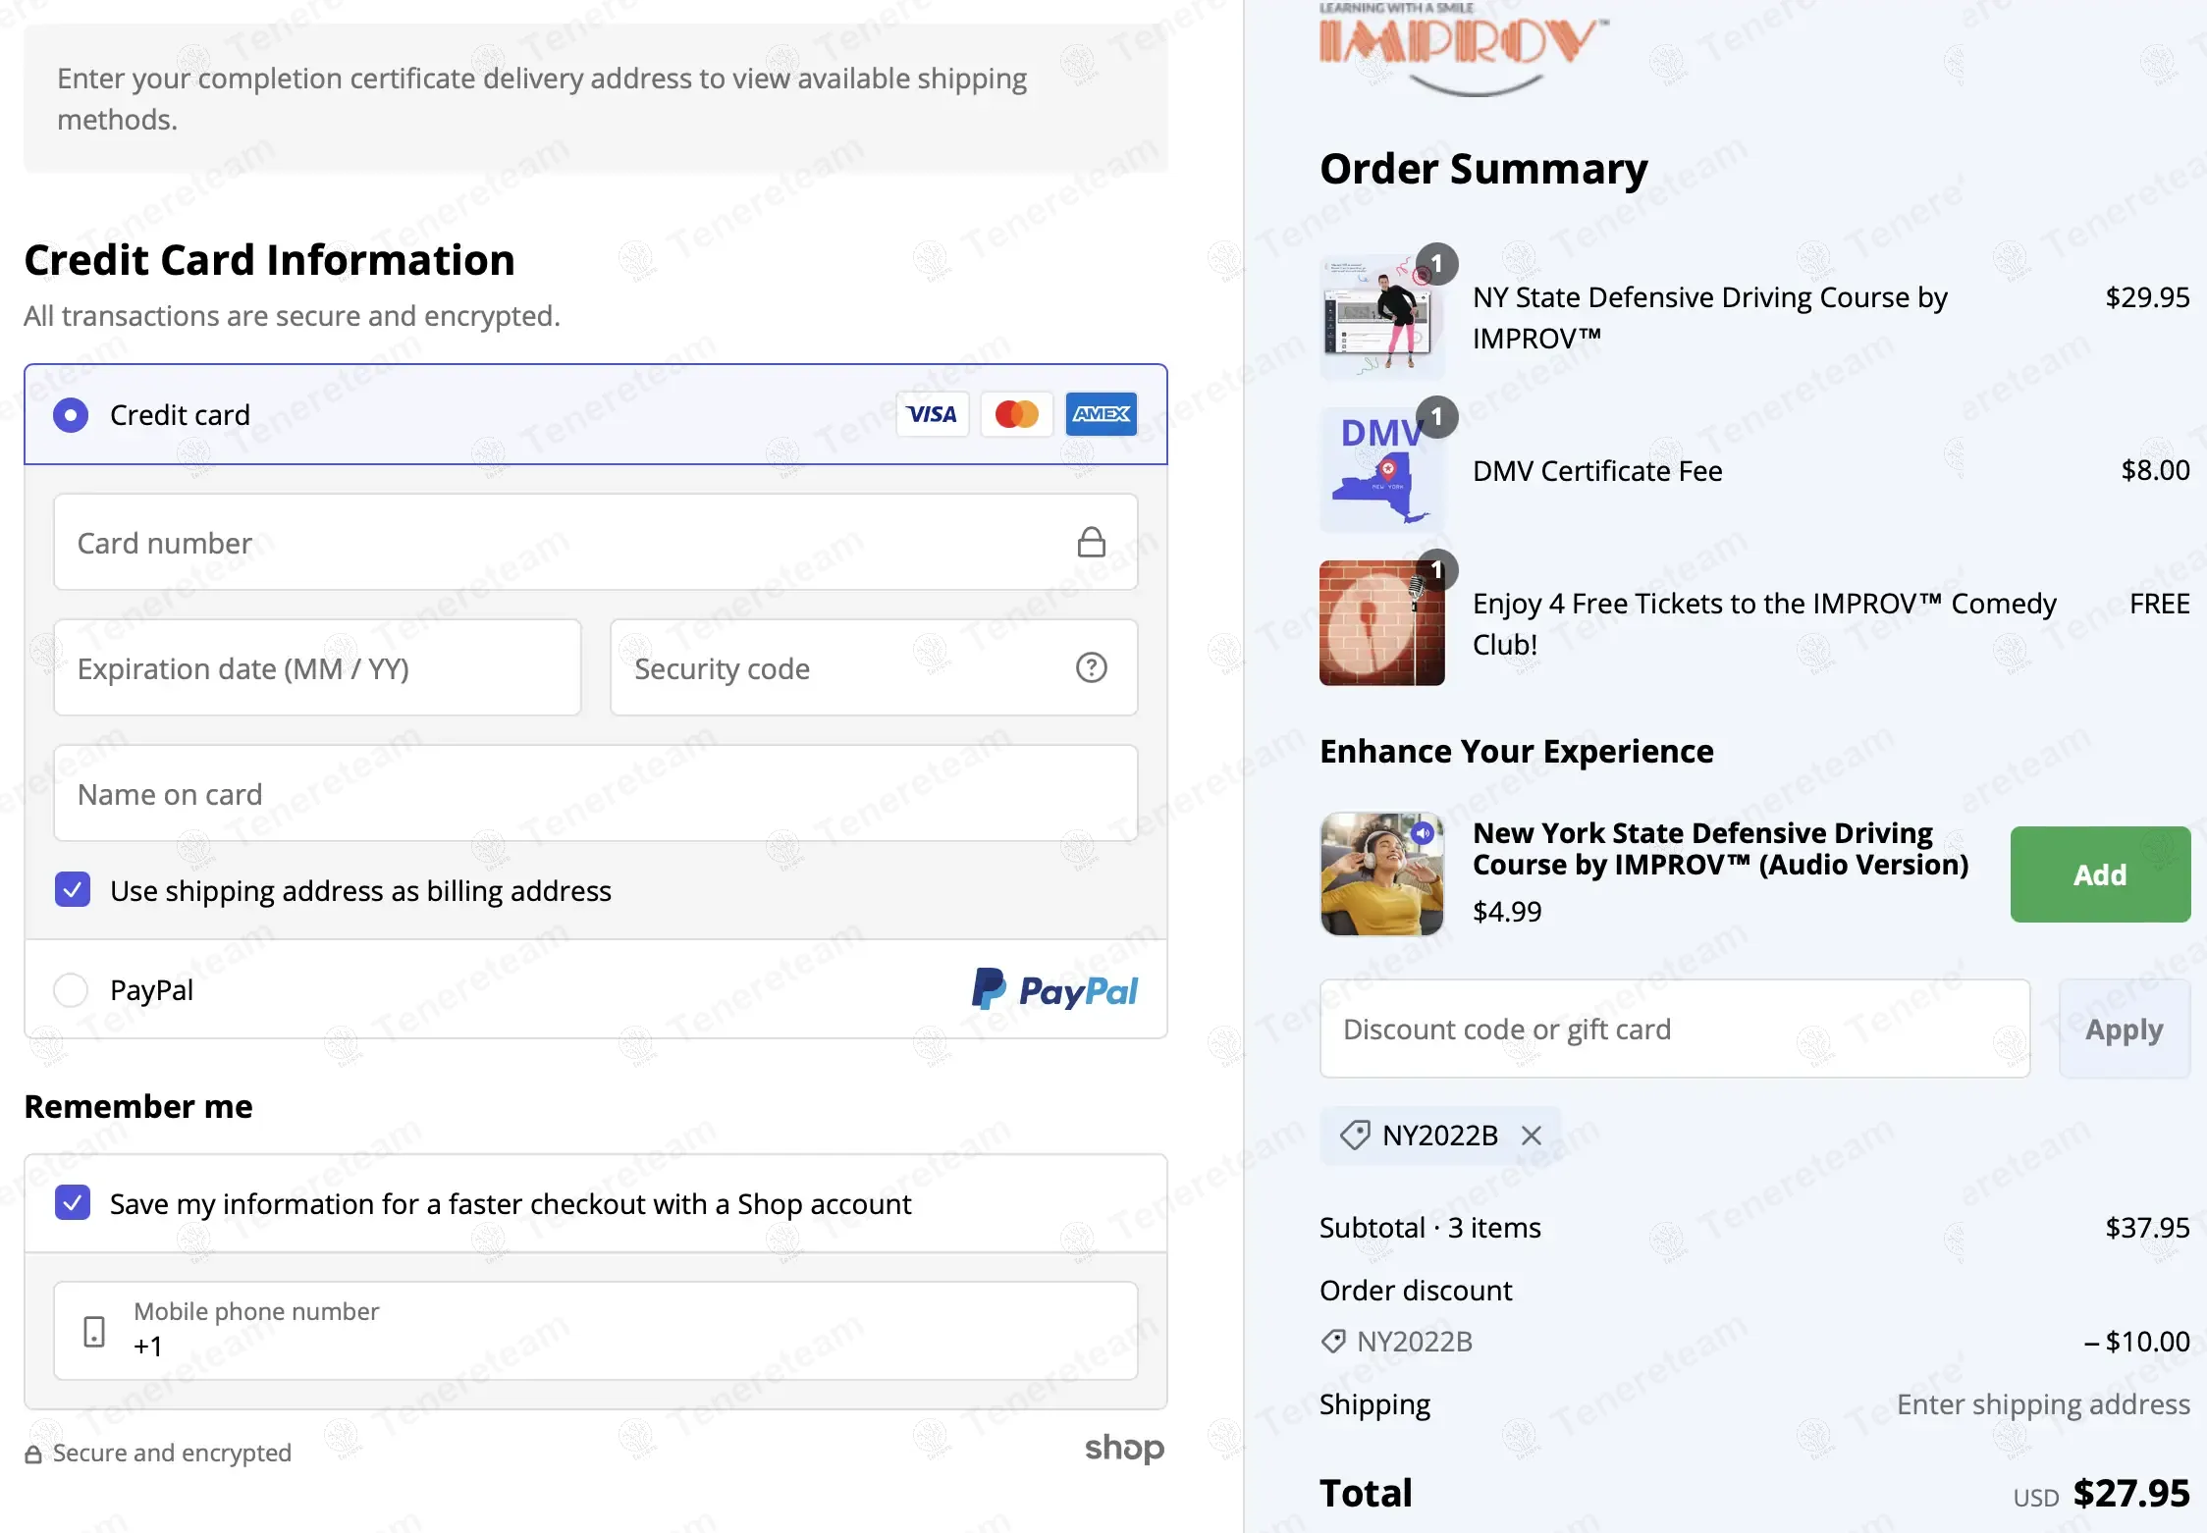Click the Name on card field
Image resolution: width=2207 pixels, height=1533 pixels.
click(x=595, y=794)
